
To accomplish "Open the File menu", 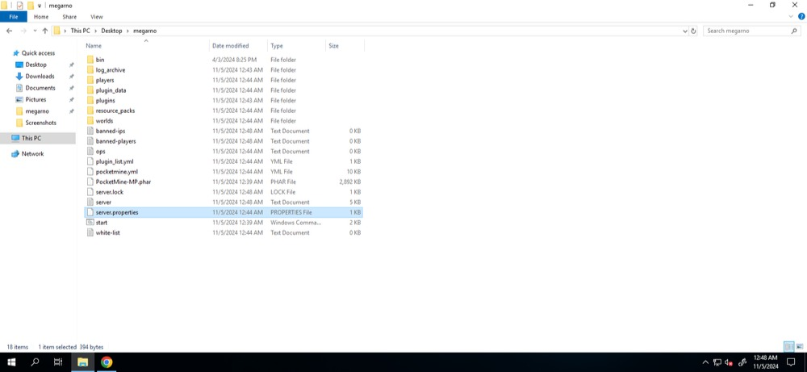I will (x=14, y=17).
